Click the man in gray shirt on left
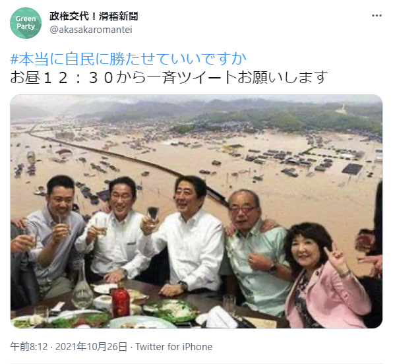393x364 pixels. [50, 238]
